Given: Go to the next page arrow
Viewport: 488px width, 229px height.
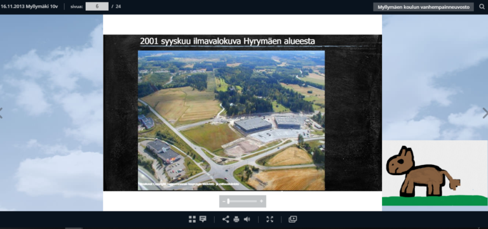Looking at the screenshot, I should coord(485,113).
